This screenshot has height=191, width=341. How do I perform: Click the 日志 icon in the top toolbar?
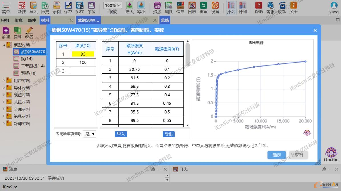click(x=192, y=8)
